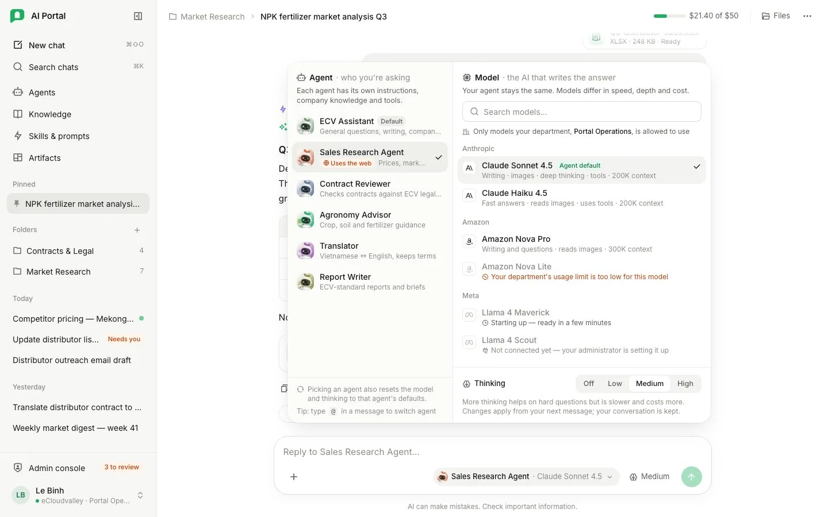This screenshot has height=517, width=828.
Task: Click the Reply to Sales Research Agent field
Action: tap(492, 452)
